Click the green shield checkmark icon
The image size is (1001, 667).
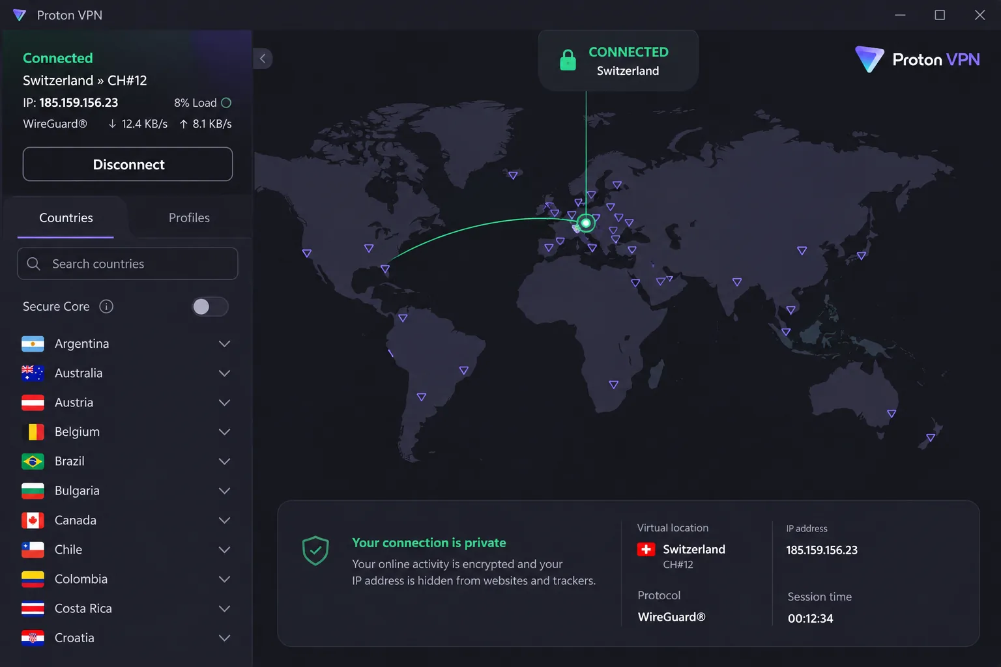[x=315, y=551]
